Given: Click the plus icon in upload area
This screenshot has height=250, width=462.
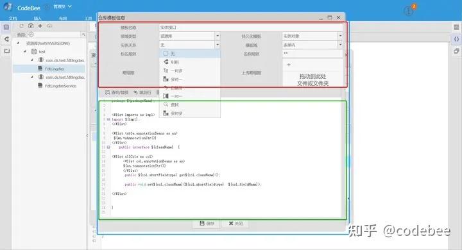Looking at the screenshot, I should pos(289,65).
